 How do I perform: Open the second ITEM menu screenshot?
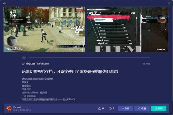[128, 29]
